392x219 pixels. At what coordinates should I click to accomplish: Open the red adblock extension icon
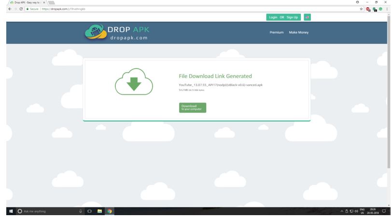[x=368, y=9]
